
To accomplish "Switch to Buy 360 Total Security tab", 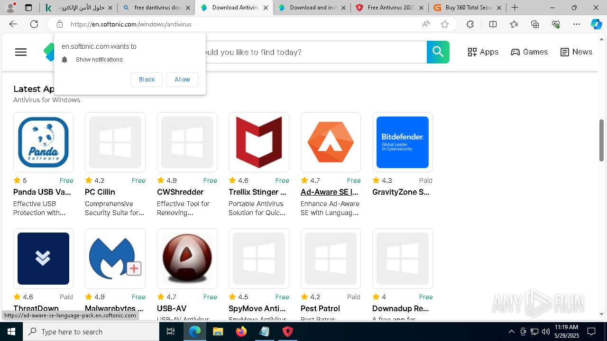I will tap(467, 8).
